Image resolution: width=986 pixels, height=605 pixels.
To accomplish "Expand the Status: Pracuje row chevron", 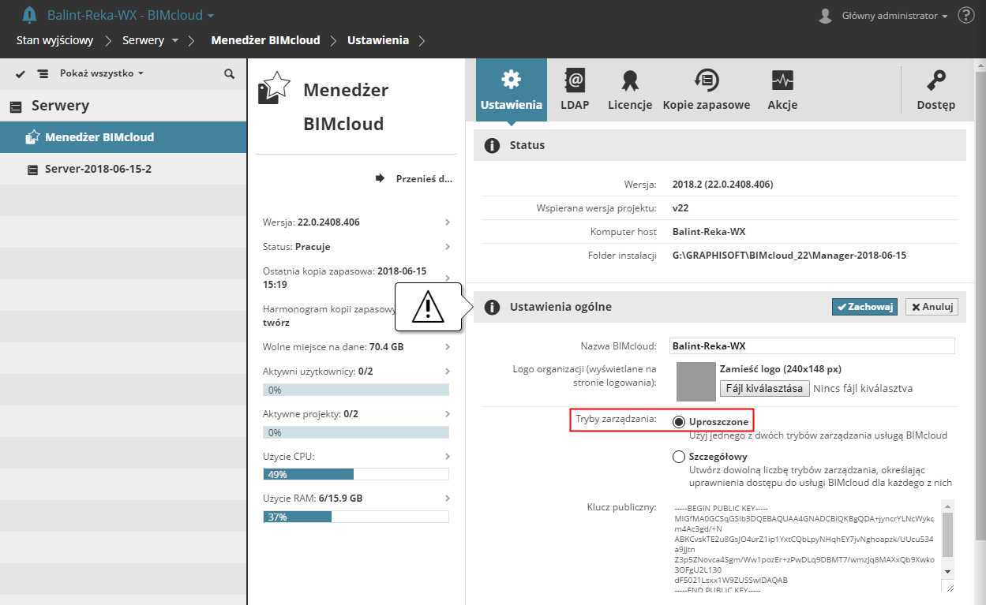I will (x=448, y=246).
